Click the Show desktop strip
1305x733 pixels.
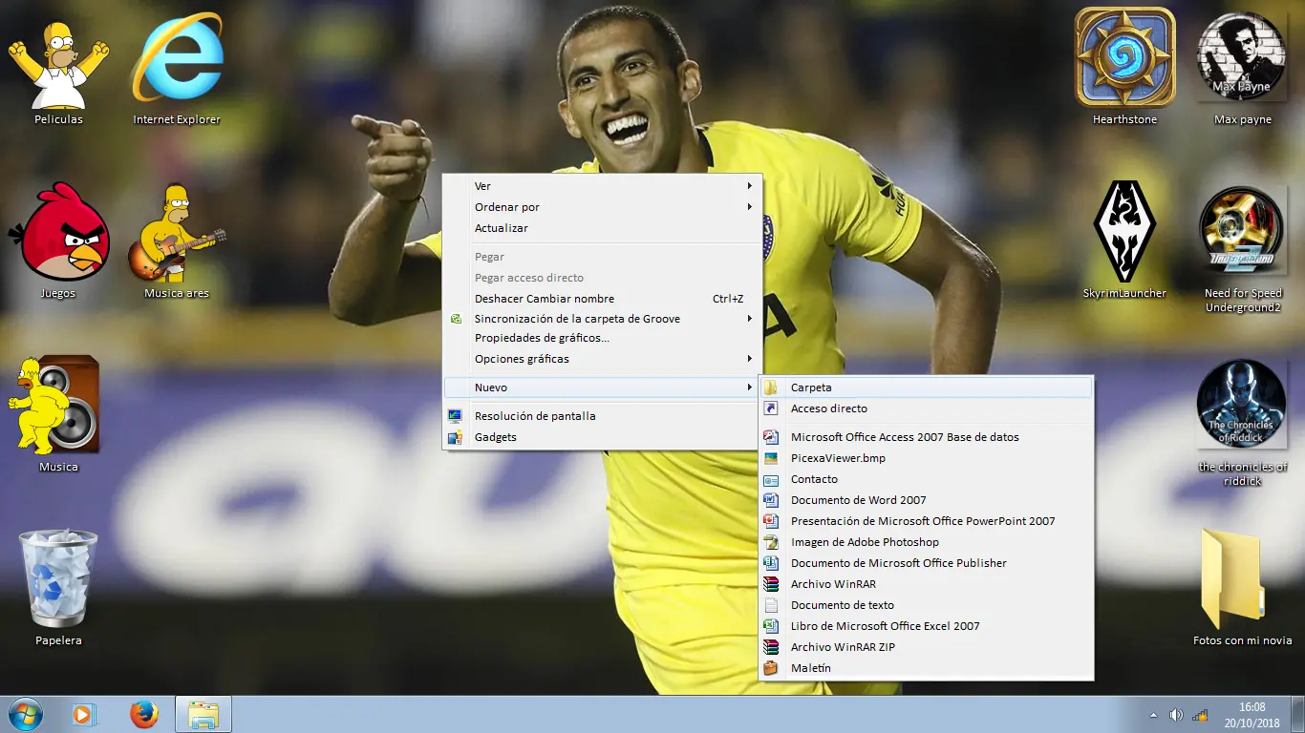point(1298,714)
